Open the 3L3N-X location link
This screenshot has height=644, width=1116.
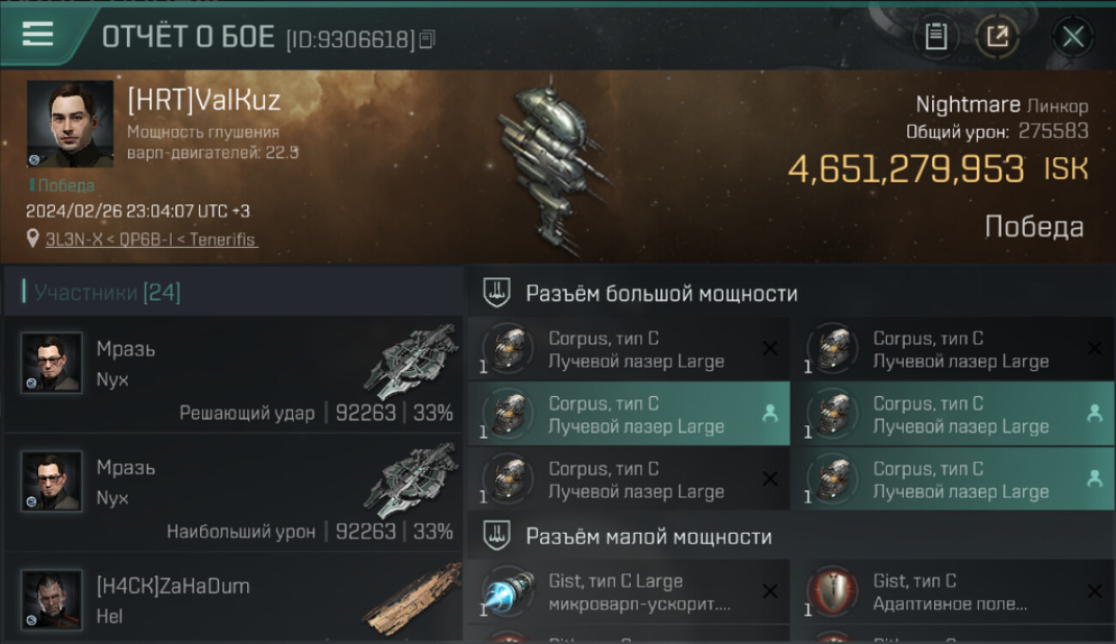tap(151, 240)
